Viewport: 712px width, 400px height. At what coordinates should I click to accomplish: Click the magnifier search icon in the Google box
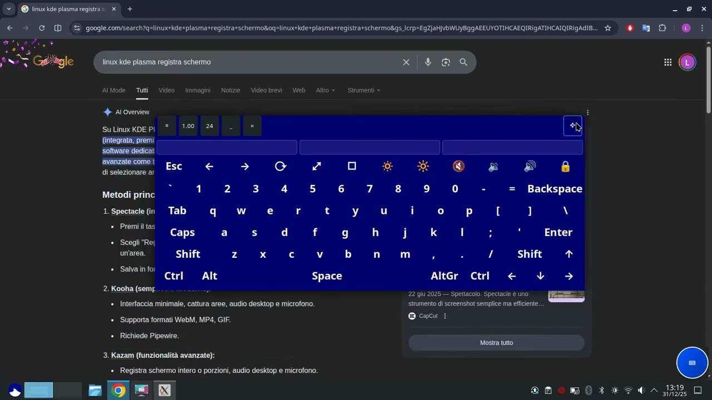[x=463, y=62]
